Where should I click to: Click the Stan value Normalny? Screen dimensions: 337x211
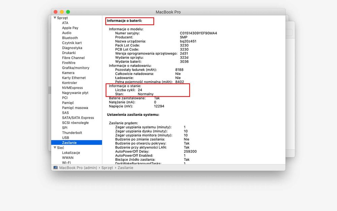(146, 94)
